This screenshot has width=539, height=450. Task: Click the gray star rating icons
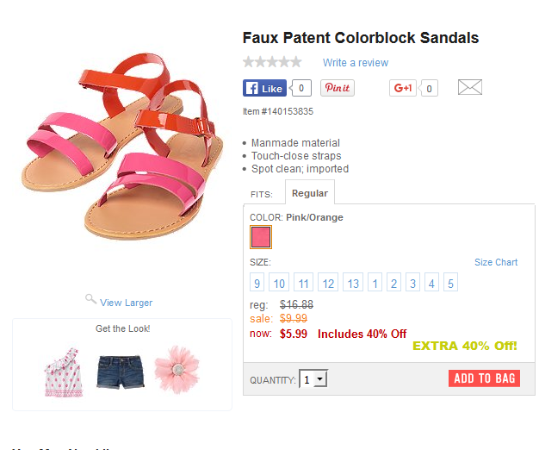pos(272,62)
